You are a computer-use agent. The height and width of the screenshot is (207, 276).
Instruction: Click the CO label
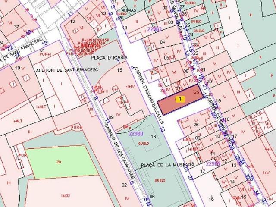[259, 113]
